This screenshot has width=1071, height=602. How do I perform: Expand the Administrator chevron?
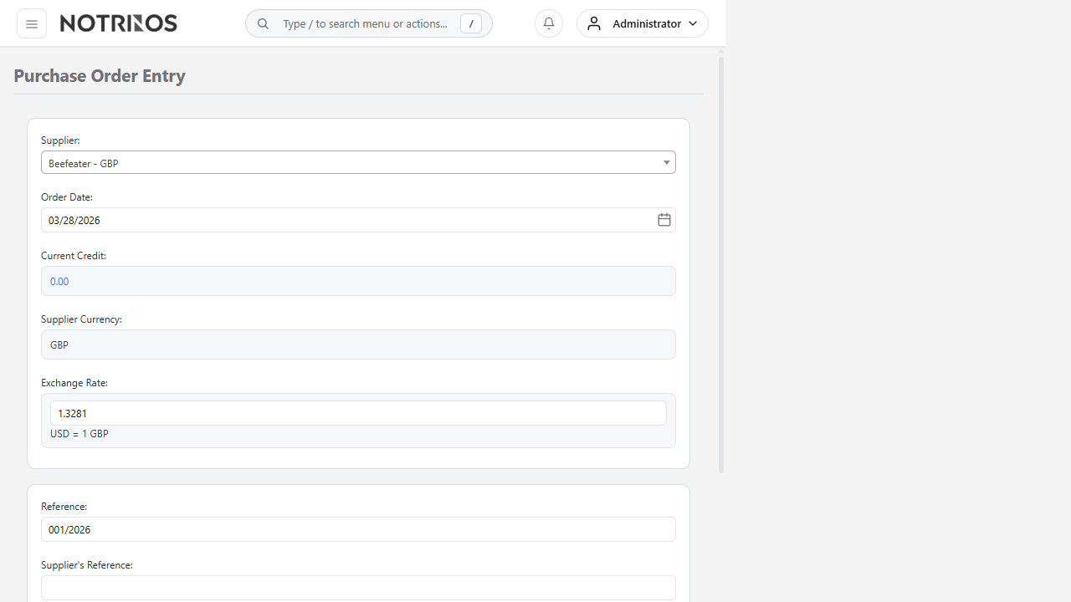click(693, 23)
